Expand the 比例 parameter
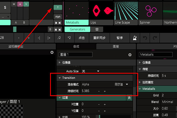The height and width of the screenshot is (118, 177). pos(59,117)
